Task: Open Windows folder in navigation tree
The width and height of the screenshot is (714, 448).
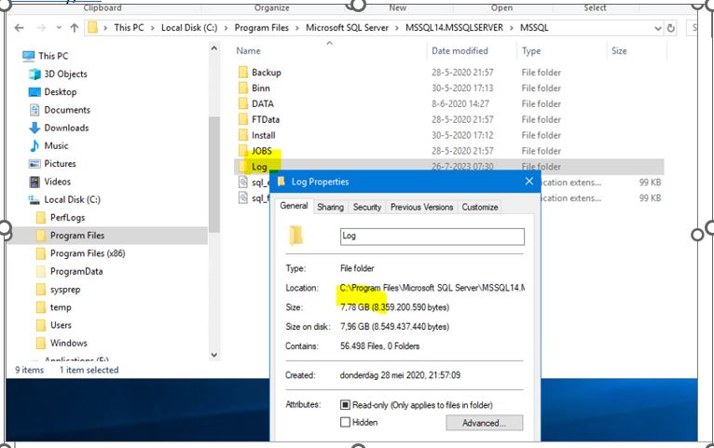Action: [68, 343]
